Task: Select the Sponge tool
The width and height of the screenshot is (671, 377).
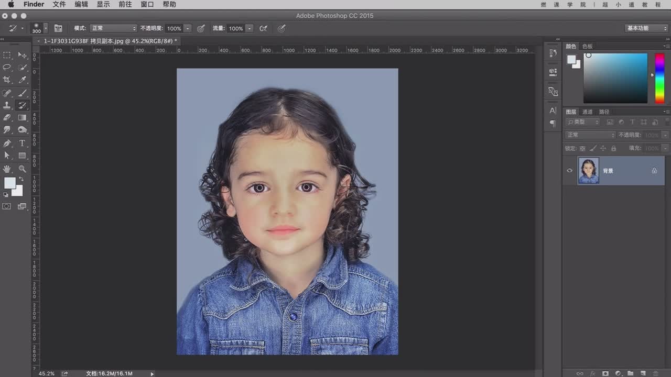Action: click(x=23, y=130)
